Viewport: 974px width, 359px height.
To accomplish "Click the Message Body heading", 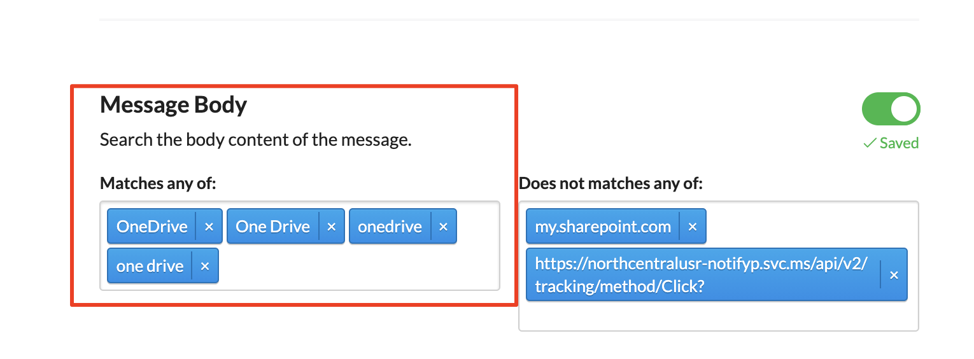I will [173, 105].
